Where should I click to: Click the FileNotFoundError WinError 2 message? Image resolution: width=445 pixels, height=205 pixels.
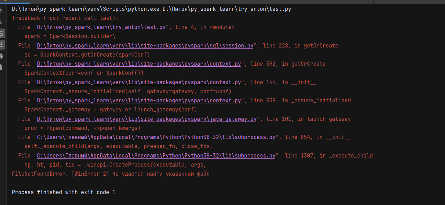click(x=111, y=174)
